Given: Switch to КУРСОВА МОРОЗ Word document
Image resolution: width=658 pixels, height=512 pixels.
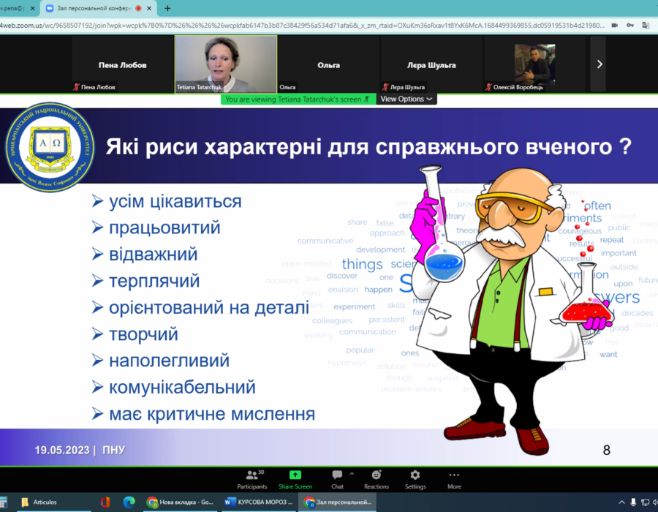Looking at the screenshot, I should (259, 502).
